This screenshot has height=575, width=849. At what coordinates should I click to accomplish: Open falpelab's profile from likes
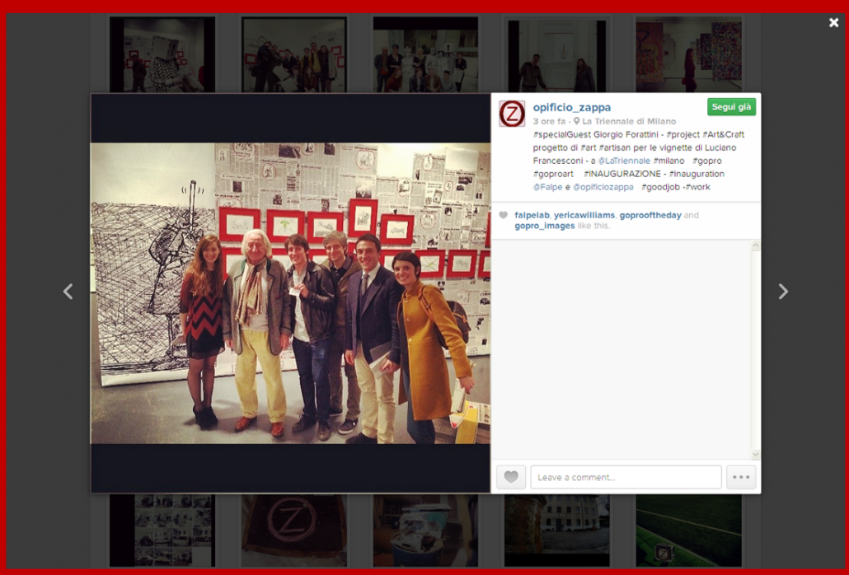532,215
